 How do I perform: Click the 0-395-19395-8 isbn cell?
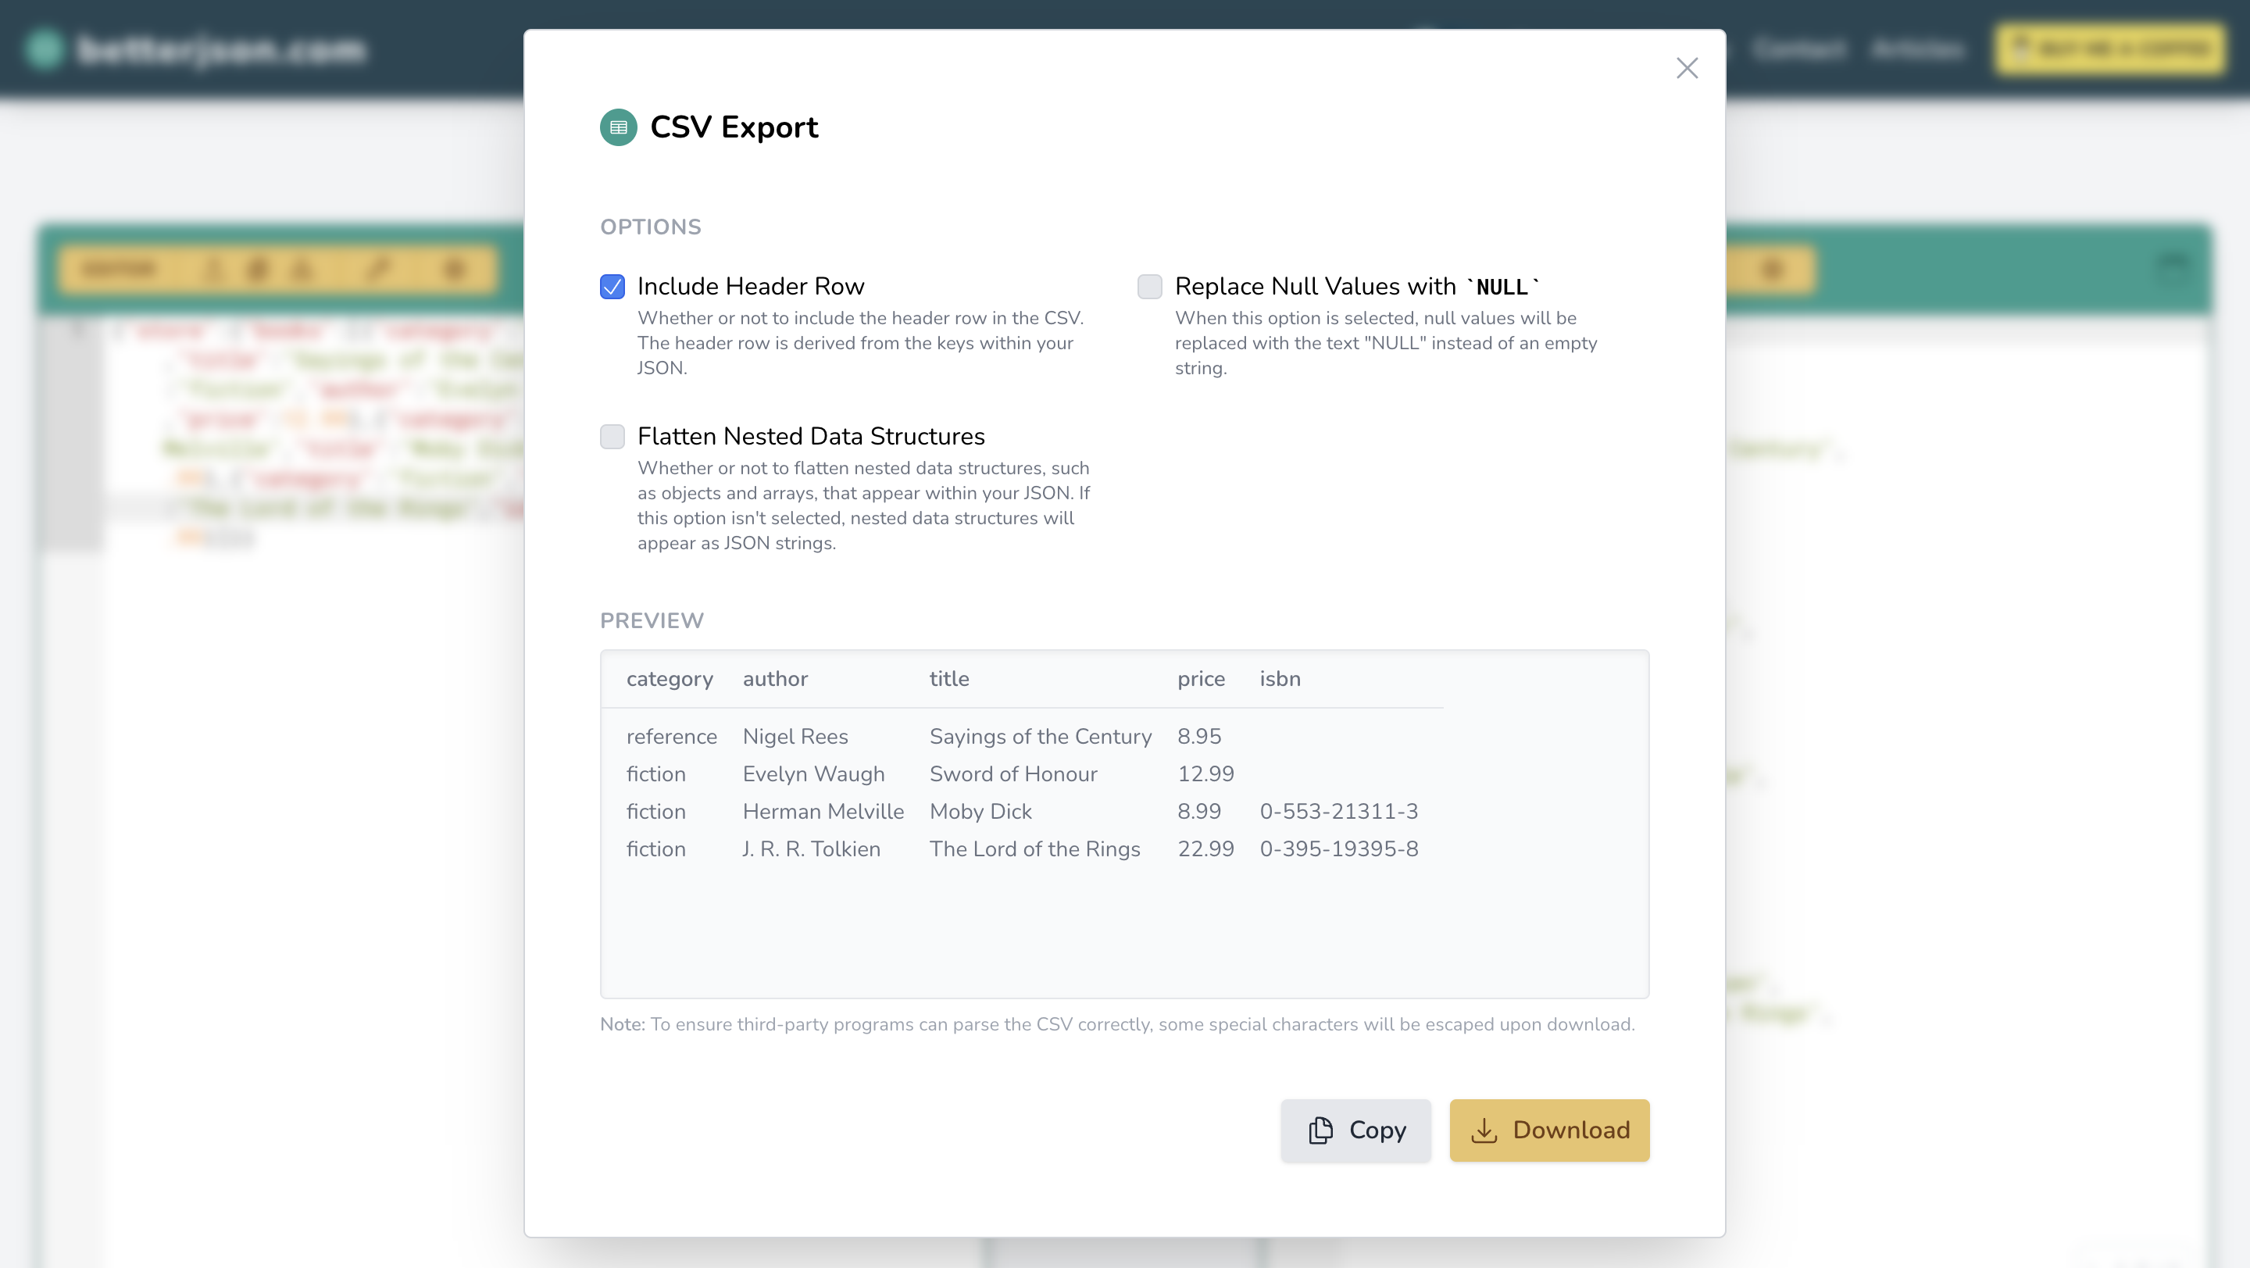pos(1338,848)
